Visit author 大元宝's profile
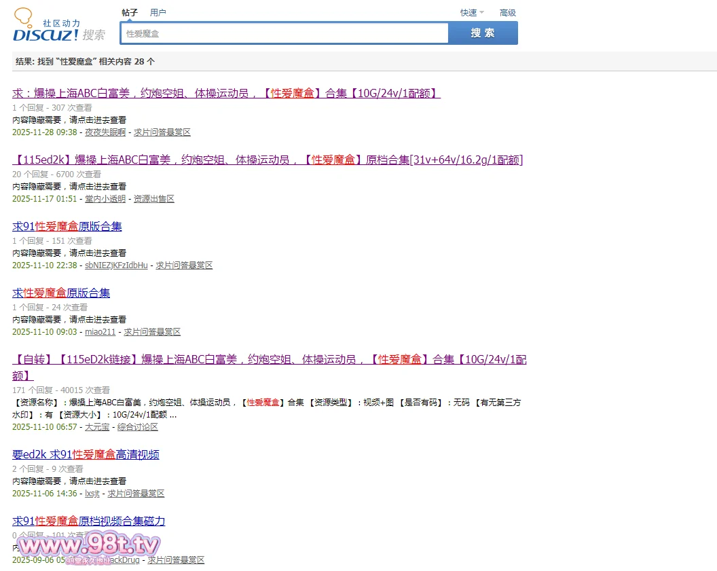717x571 pixels. [97, 427]
